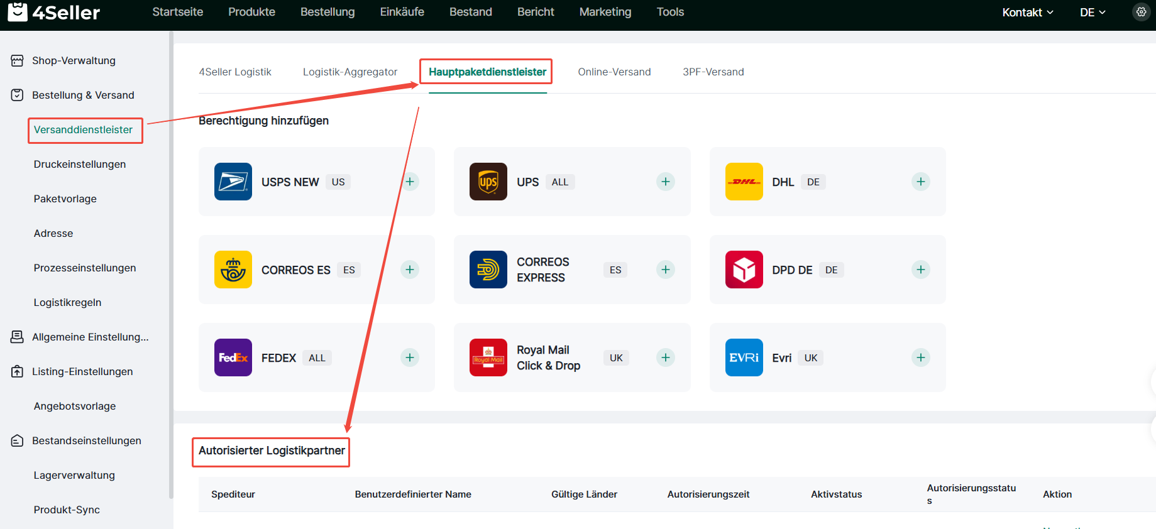Go to Logistikregeln in sidebar

pos(67,302)
